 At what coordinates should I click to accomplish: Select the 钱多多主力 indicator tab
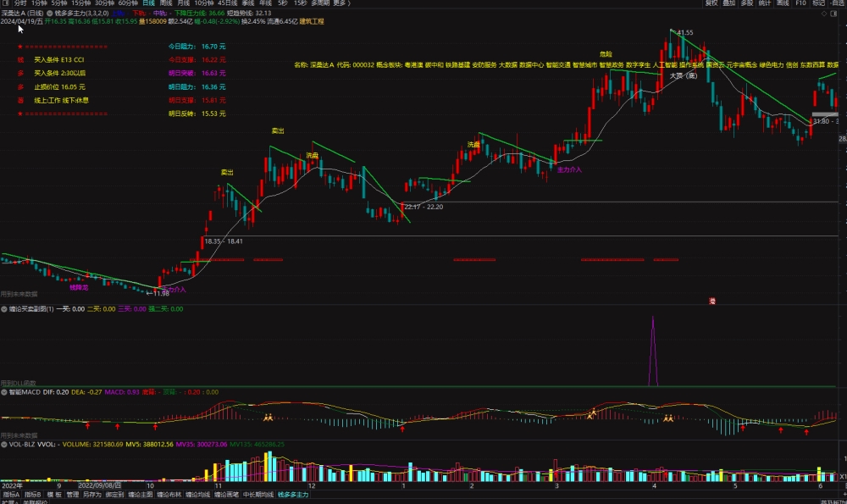pyautogui.click(x=293, y=495)
